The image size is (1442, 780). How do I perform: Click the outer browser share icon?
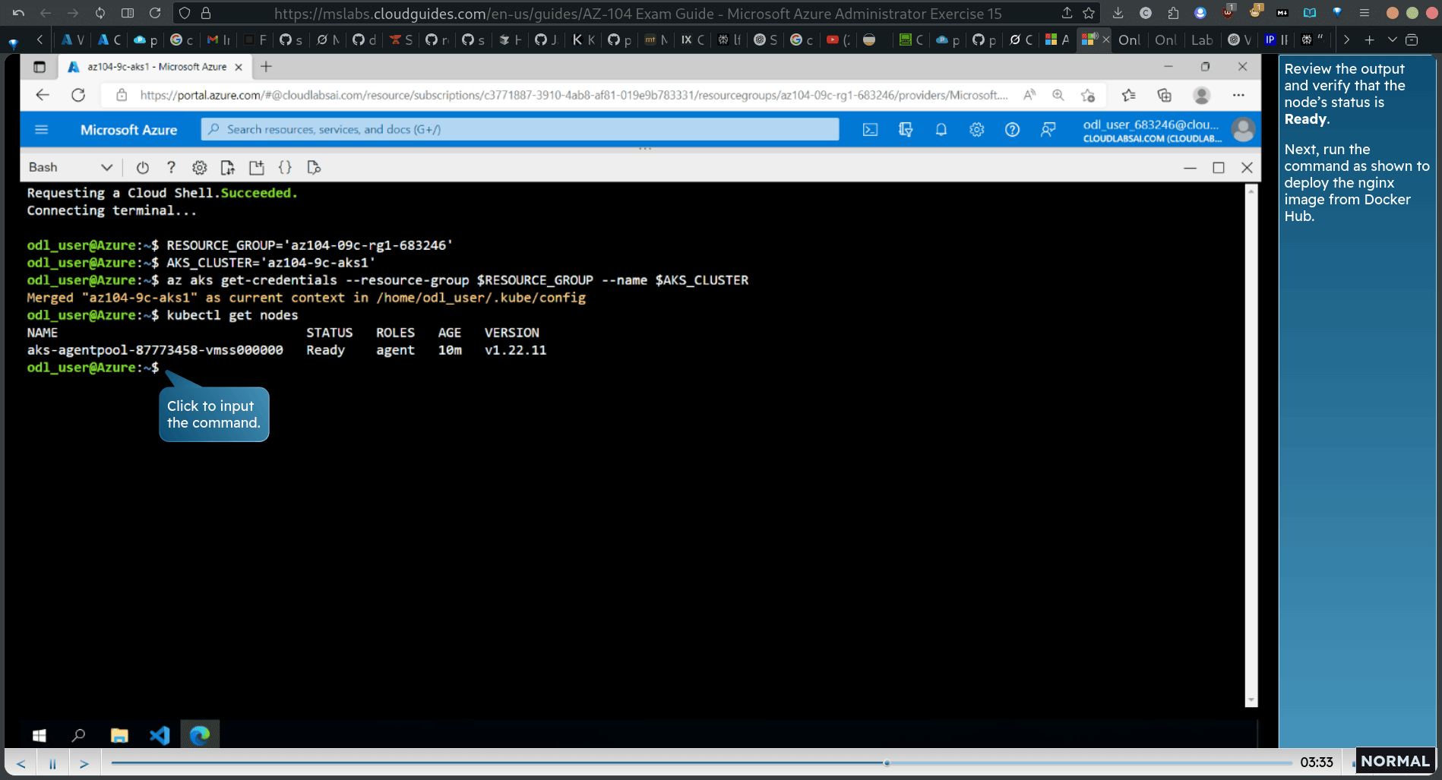click(x=1067, y=13)
